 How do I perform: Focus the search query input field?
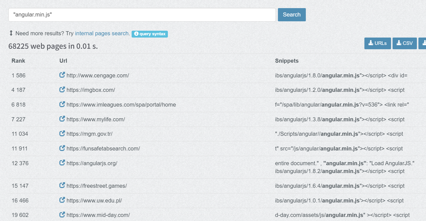pyautogui.click(x=142, y=15)
